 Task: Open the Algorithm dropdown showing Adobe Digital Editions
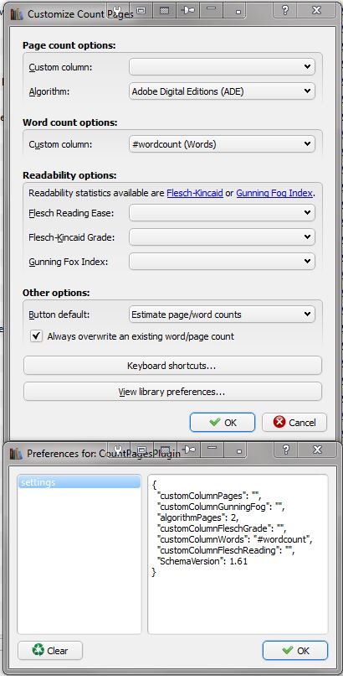coord(222,91)
